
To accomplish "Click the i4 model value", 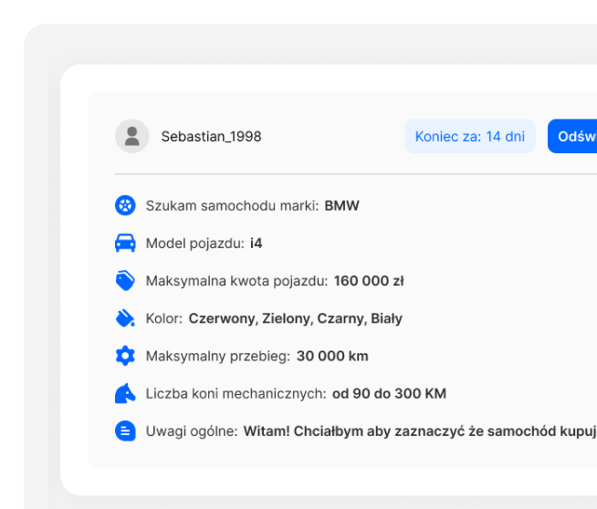I will [x=257, y=244].
